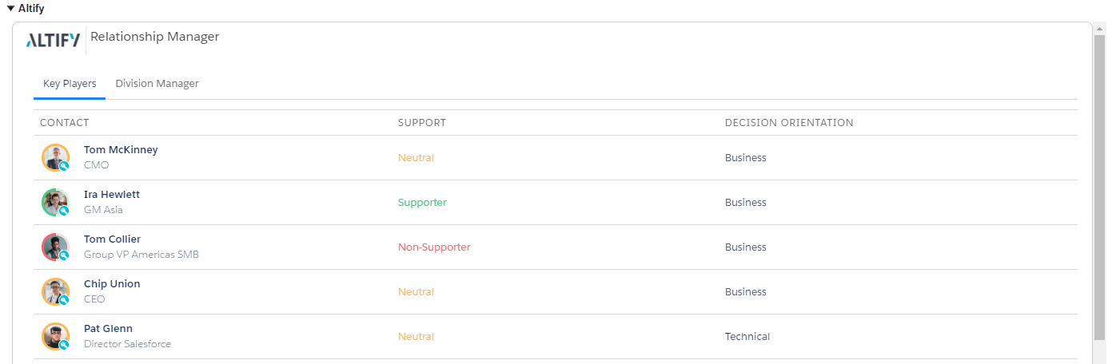Image resolution: width=1112 pixels, height=364 pixels.
Task: Select the Key Players tab
Action: 70,83
